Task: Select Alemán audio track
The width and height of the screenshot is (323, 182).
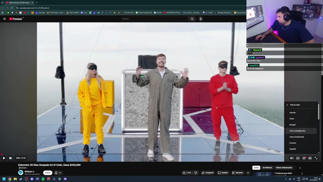Action: tap(301, 112)
